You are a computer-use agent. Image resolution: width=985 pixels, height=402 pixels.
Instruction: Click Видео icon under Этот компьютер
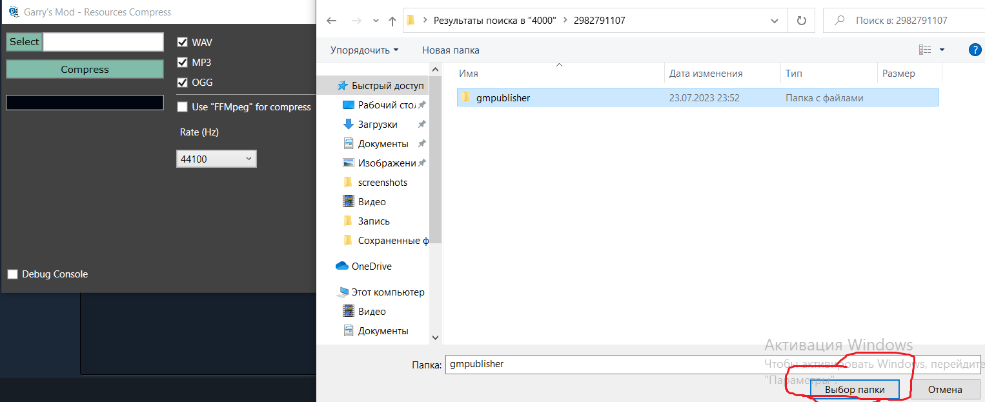[x=349, y=312]
